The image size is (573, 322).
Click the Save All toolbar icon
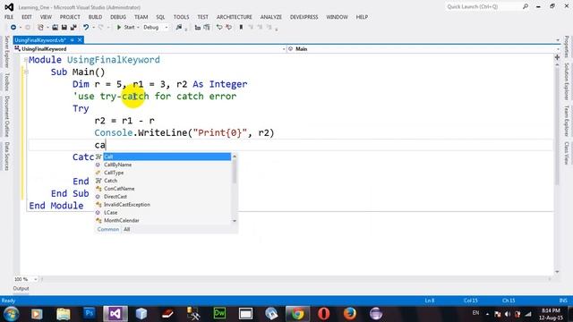click(73, 28)
